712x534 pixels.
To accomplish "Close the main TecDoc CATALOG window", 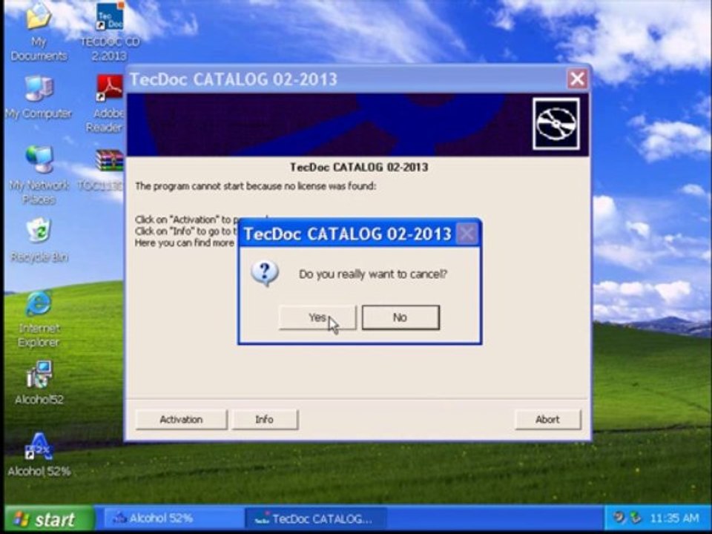I will [x=577, y=79].
